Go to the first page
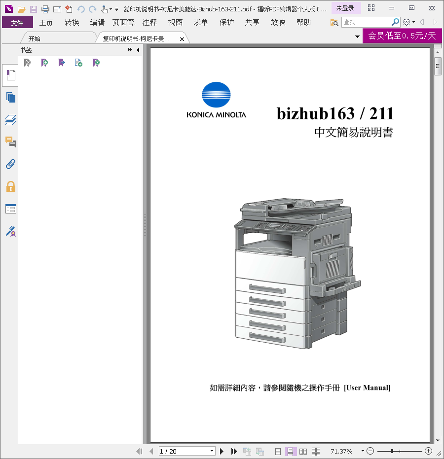444x459 pixels. click(140, 451)
